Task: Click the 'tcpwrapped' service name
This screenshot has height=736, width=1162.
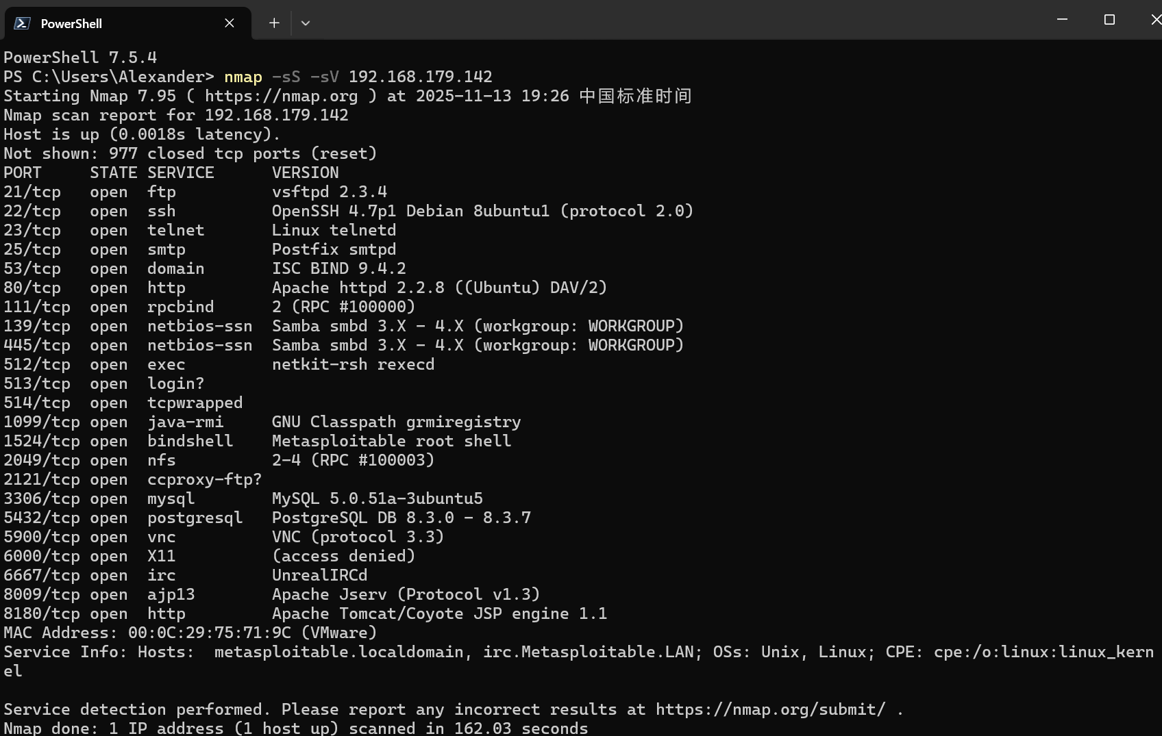Action: tap(195, 403)
